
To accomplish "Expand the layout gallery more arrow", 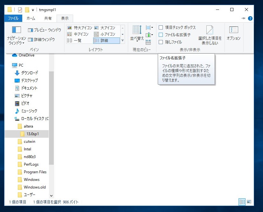I will 123,41.
